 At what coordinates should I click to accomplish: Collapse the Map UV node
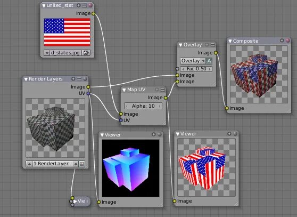point(124,90)
